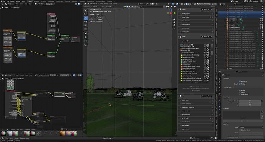
Task: Select the 3D Cursor tool
Action: pos(86,14)
